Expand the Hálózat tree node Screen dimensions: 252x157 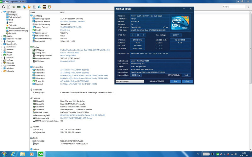[2, 52]
